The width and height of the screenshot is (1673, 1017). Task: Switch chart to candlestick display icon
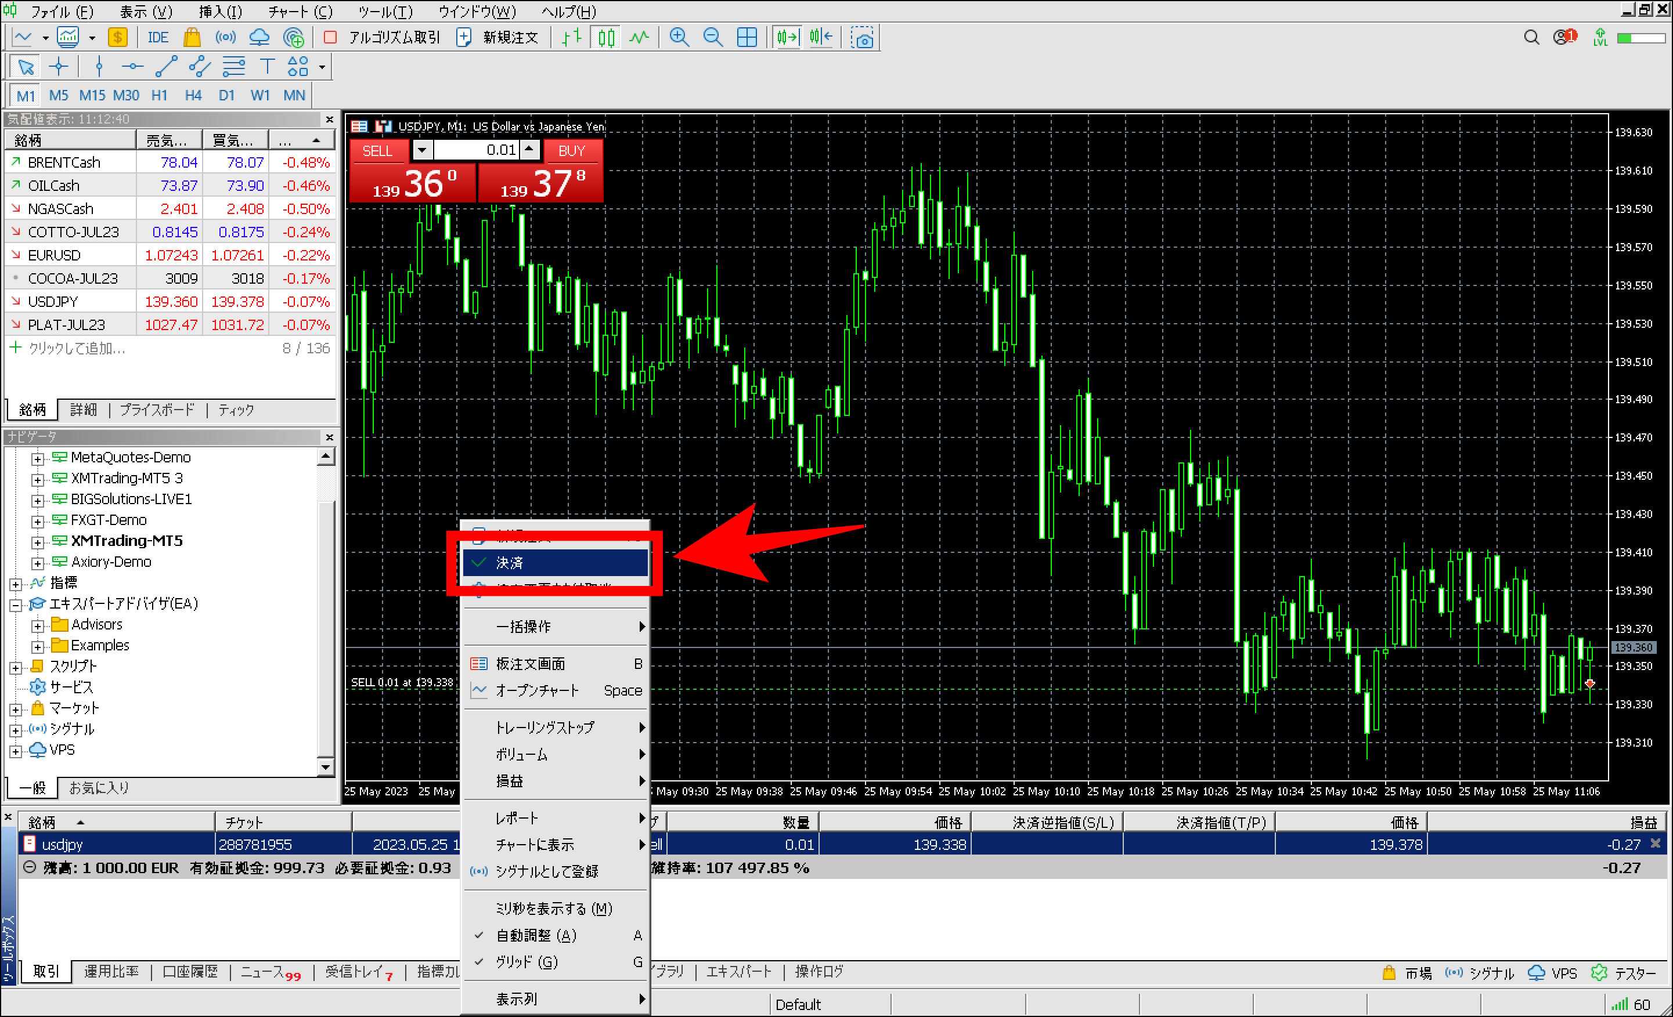click(605, 37)
